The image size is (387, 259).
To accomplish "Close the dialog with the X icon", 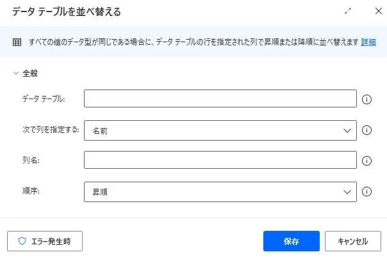I will (x=377, y=12).
